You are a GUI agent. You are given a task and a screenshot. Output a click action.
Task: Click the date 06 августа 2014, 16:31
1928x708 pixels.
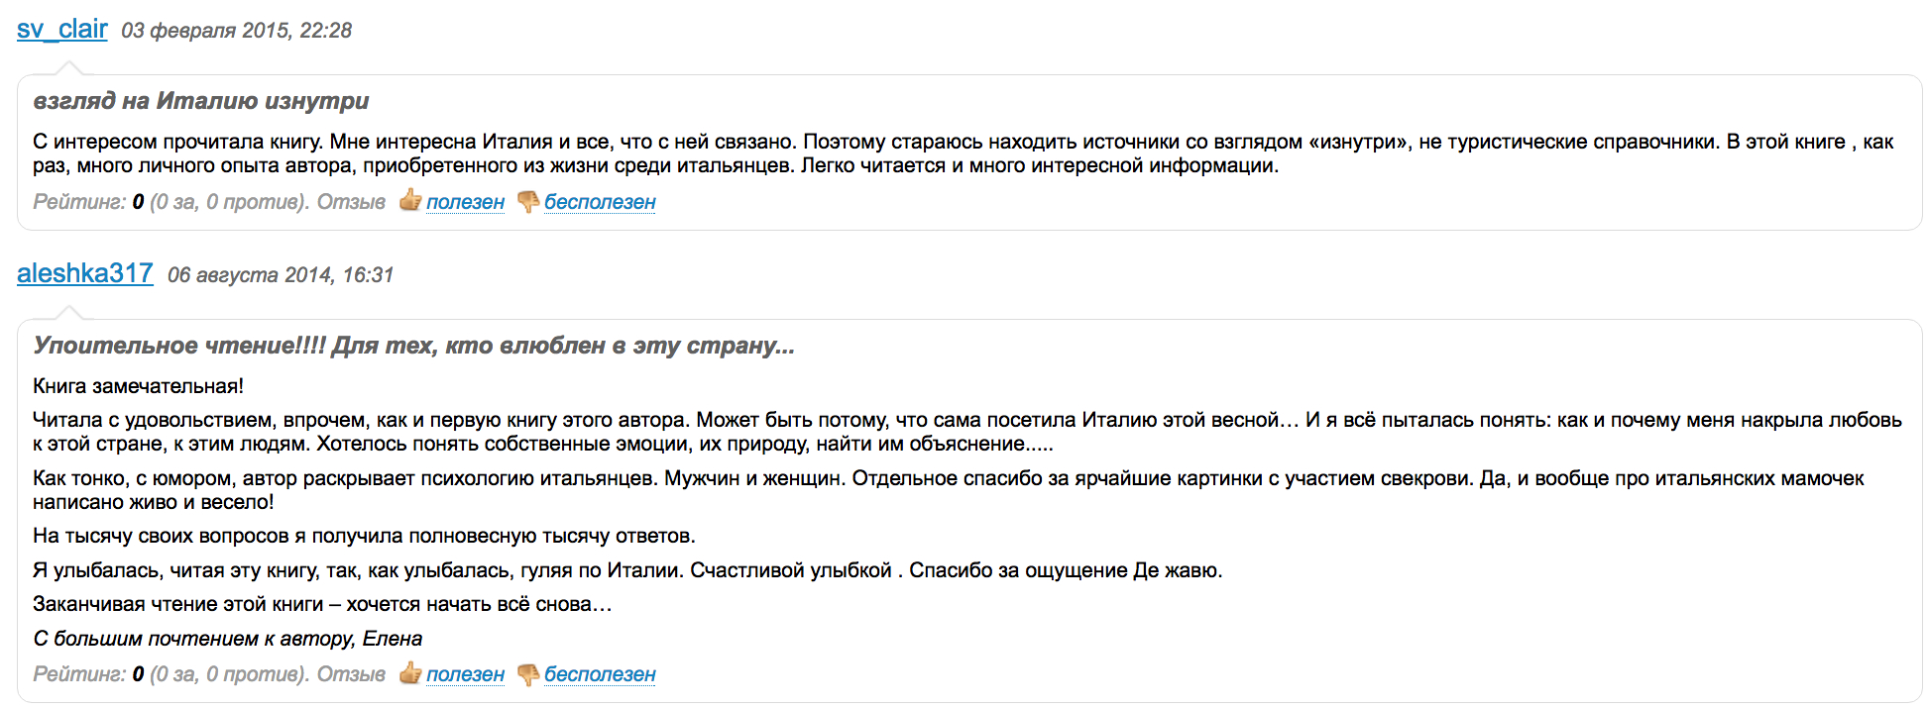click(281, 275)
